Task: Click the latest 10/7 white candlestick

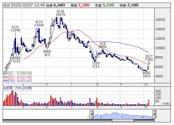Action: tap(149, 63)
